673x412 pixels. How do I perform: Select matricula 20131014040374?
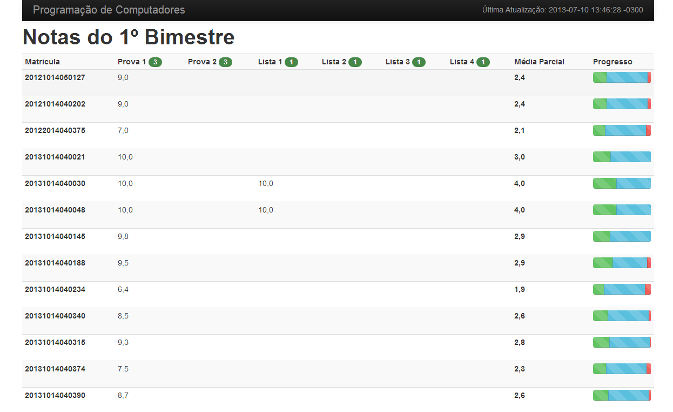[x=55, y=369]
